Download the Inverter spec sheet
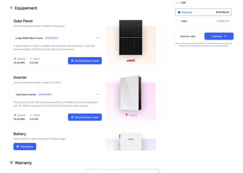 click(x=85, y=117)
